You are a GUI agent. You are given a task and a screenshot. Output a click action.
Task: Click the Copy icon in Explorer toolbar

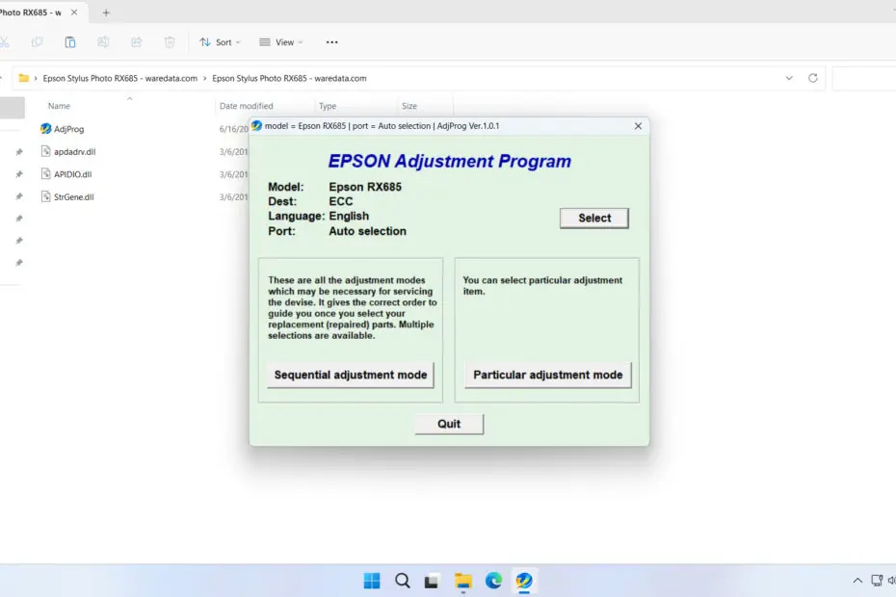point(38,42)
